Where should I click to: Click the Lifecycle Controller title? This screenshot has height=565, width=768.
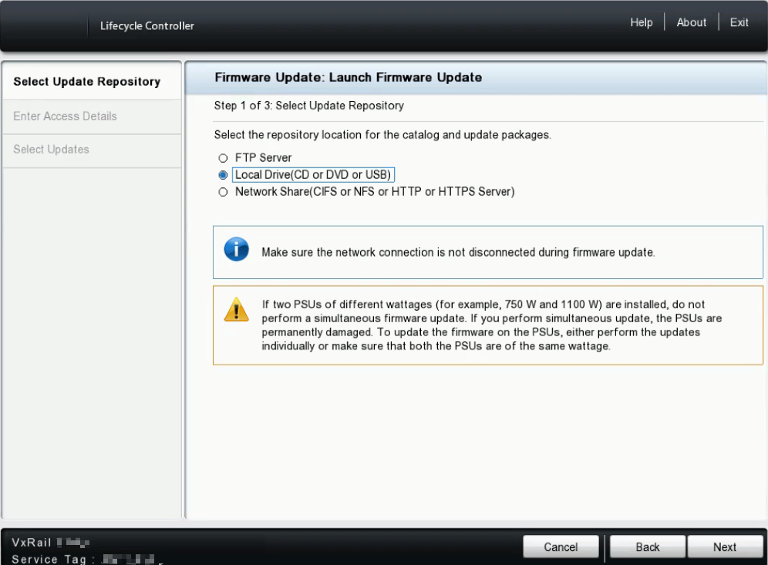tap(147, 25)
